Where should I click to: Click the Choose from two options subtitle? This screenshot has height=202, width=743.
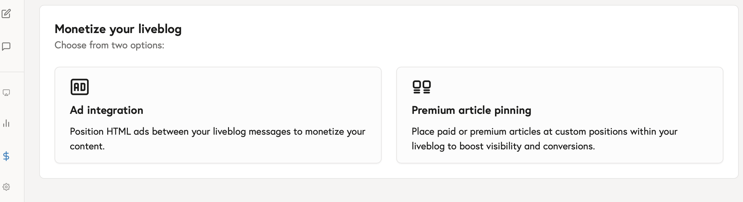tap(109, 45)
